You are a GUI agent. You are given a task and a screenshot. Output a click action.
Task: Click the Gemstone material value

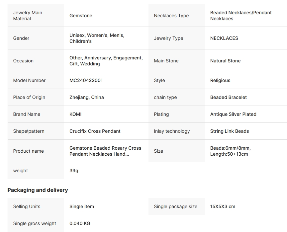tap(81, 16)
